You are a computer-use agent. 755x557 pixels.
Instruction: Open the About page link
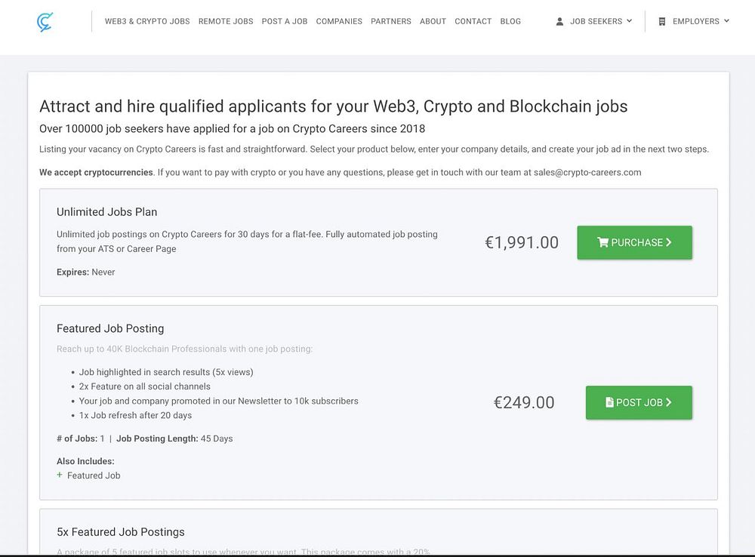point(433,22)
